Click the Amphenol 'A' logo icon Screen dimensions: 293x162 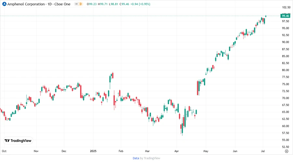click(4, 4)
